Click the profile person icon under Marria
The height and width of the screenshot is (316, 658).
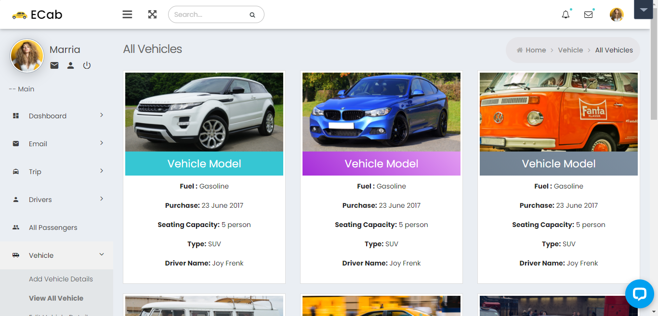click(70, 65)
